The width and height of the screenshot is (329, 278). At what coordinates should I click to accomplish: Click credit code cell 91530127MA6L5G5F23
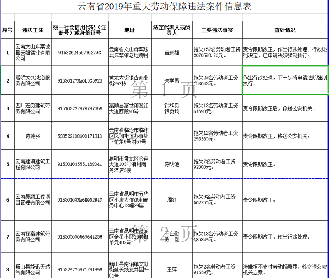coord(80,80)
